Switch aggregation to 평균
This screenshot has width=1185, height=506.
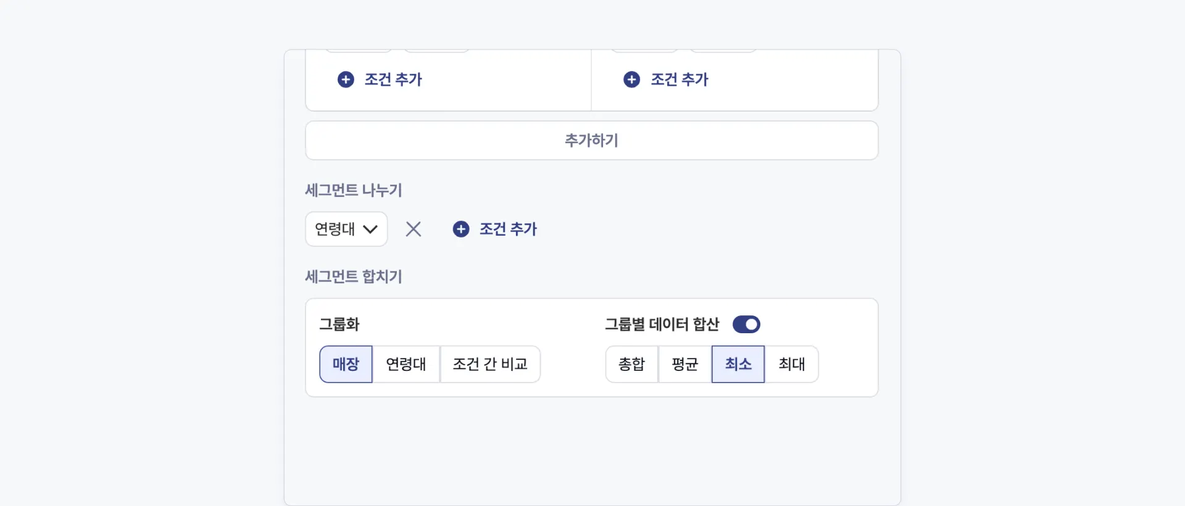(684, 364)
